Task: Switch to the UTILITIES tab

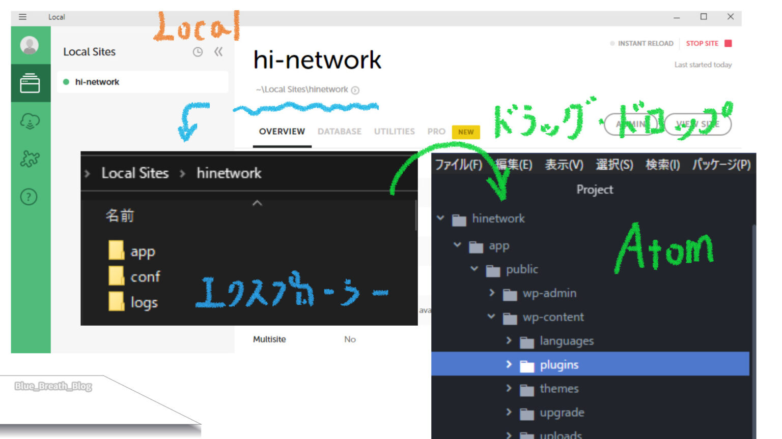Action: click(395, 132)
